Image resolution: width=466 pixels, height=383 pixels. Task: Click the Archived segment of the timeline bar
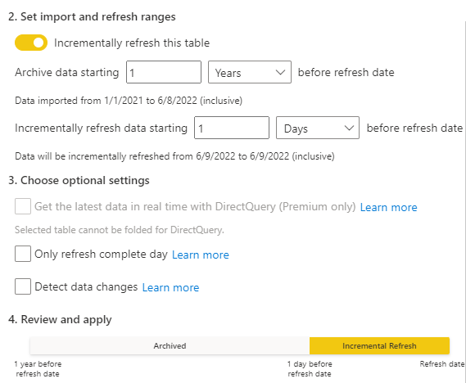click(x=170, y=346)
